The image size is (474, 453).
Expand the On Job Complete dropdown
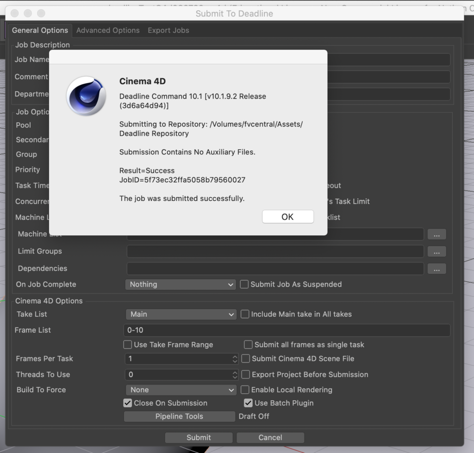coord(181,284)
